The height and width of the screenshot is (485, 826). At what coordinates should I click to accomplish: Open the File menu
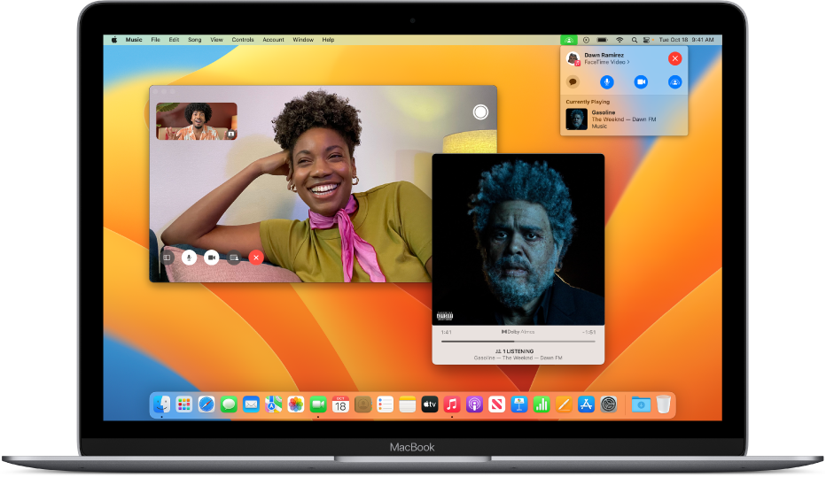(155, 40)
